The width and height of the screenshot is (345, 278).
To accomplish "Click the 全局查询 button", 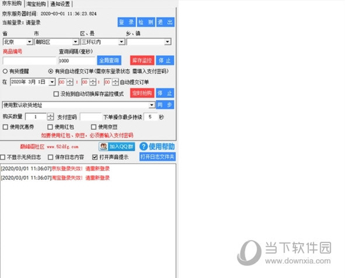I will click(x=109, y=60).
